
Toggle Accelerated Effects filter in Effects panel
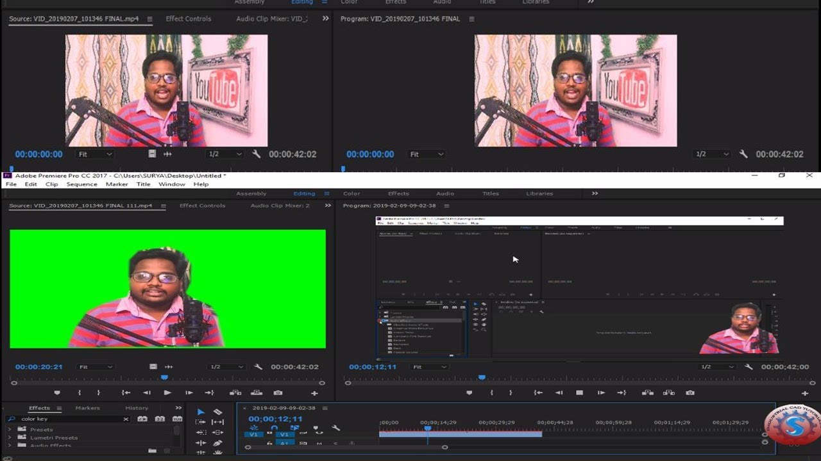[x=142, y=419]
